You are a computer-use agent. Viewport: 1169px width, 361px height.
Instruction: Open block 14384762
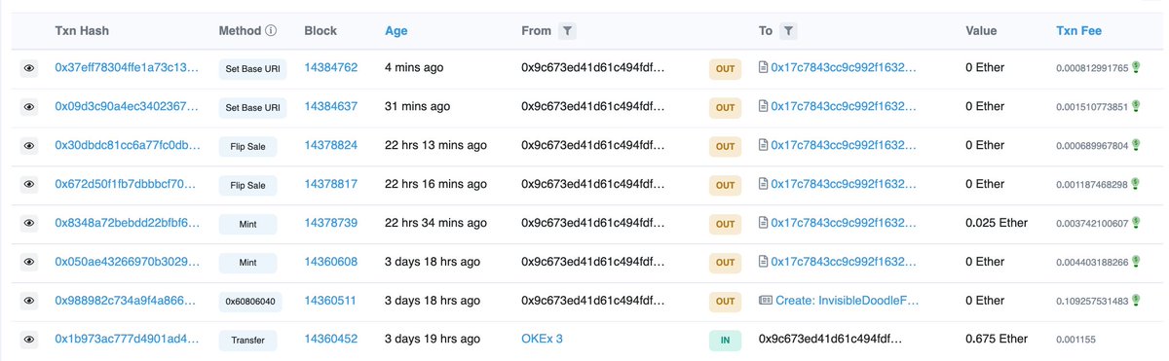[331, 68]
